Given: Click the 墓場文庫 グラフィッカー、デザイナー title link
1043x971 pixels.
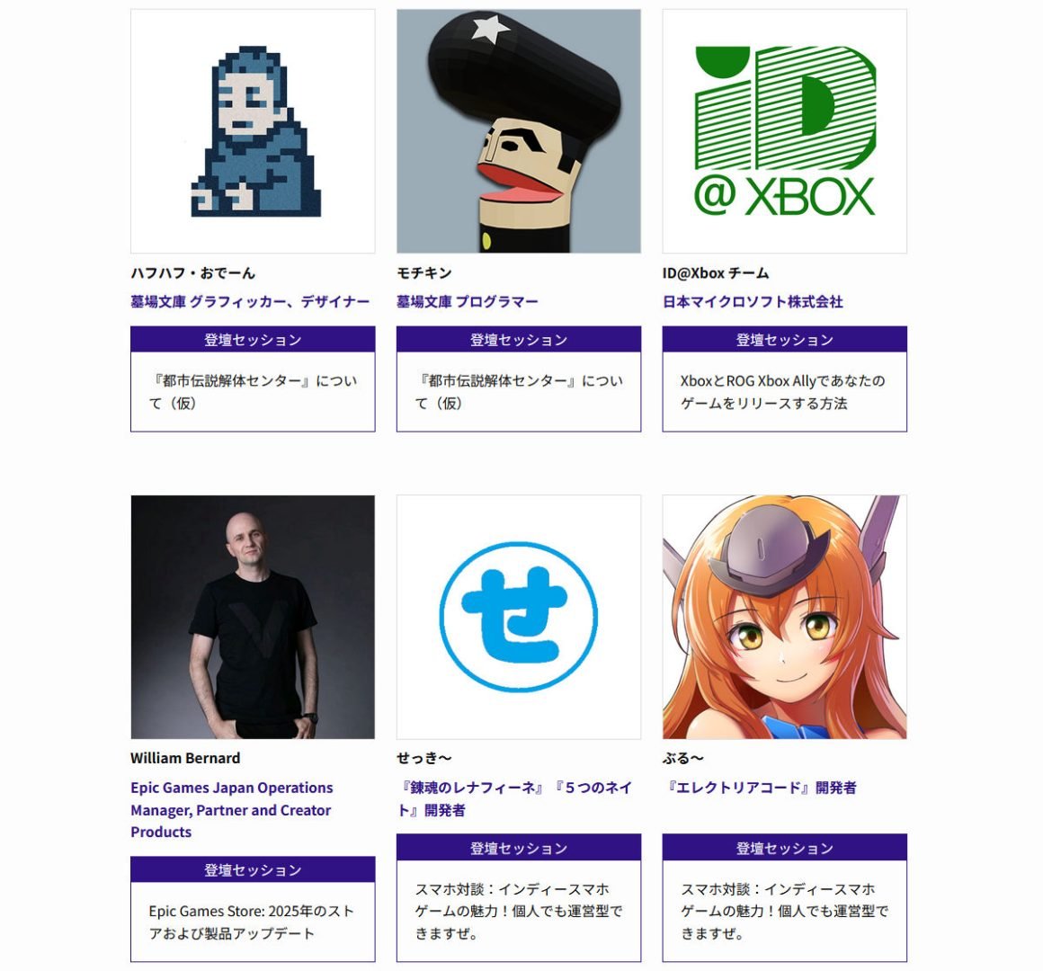Looking at the screenshot, I should tap(250, 302).
